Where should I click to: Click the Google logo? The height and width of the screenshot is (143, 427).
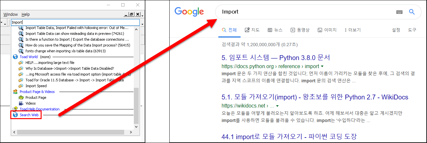click(189, 12)
